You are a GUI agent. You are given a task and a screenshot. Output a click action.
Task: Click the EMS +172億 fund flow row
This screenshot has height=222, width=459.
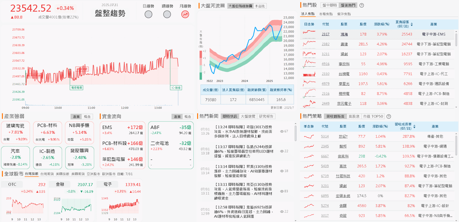click(x=122, y=129)
